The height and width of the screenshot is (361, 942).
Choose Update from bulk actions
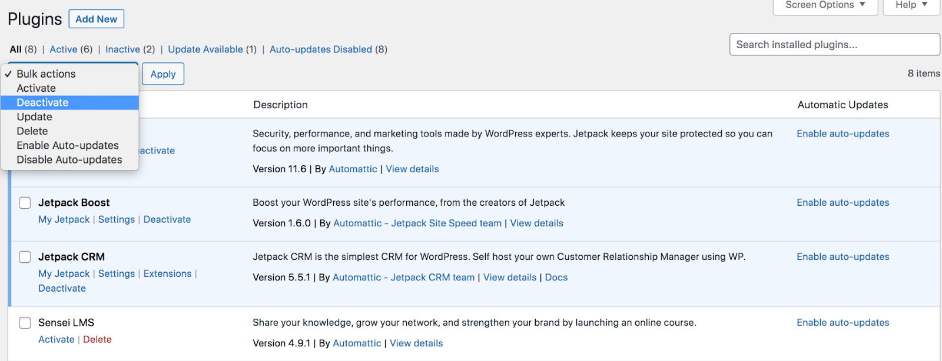click(69, 117)
